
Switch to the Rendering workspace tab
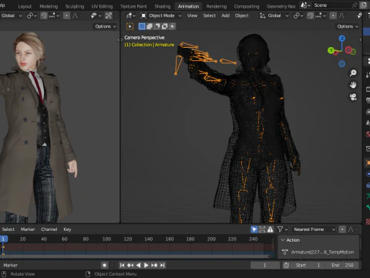click(217, 6)
